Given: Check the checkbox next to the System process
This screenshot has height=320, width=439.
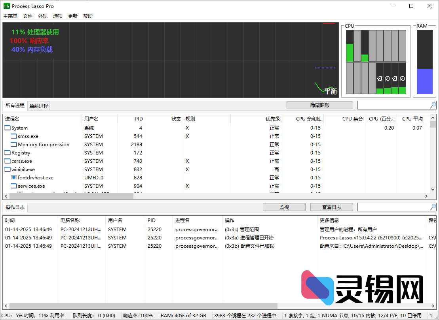Looking at the screenshot, I should coord(7,128).
